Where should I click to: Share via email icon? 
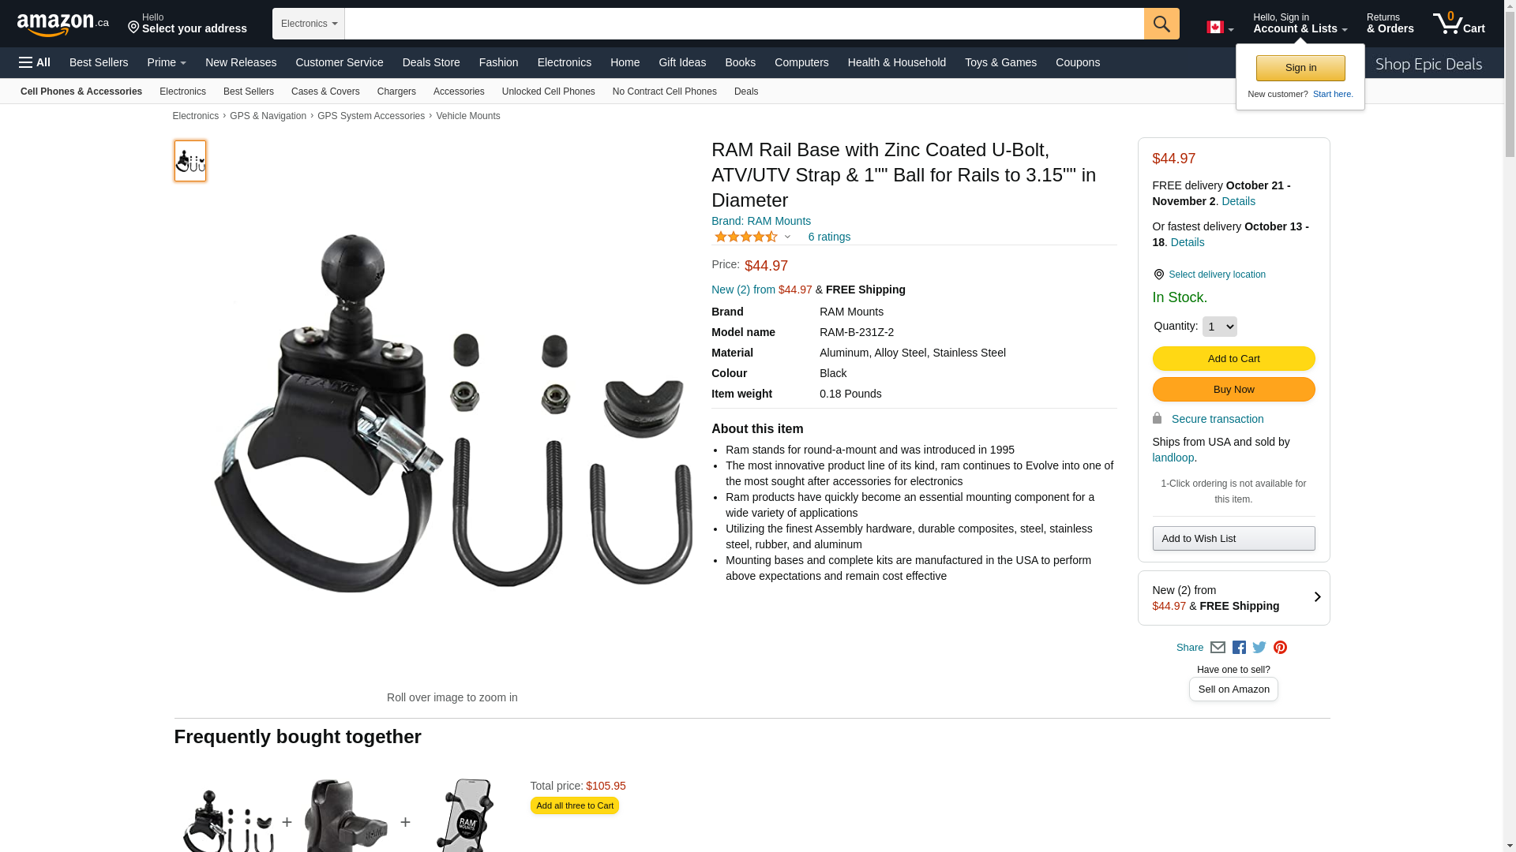pos(1218,648)
